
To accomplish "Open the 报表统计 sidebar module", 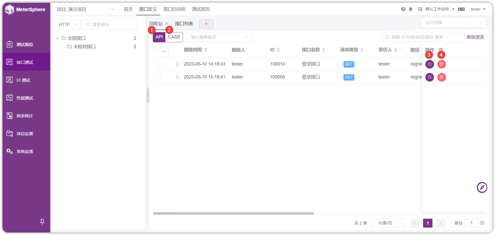I will point(26,116).
